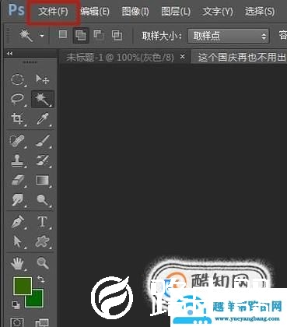
Task: Select the Brush tool
Action: pyautogui.click(x=43, y=141)
